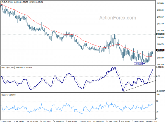Click the MACD low value -0.002297 label
Screen dimensions: 165x124
click(161, 91)
